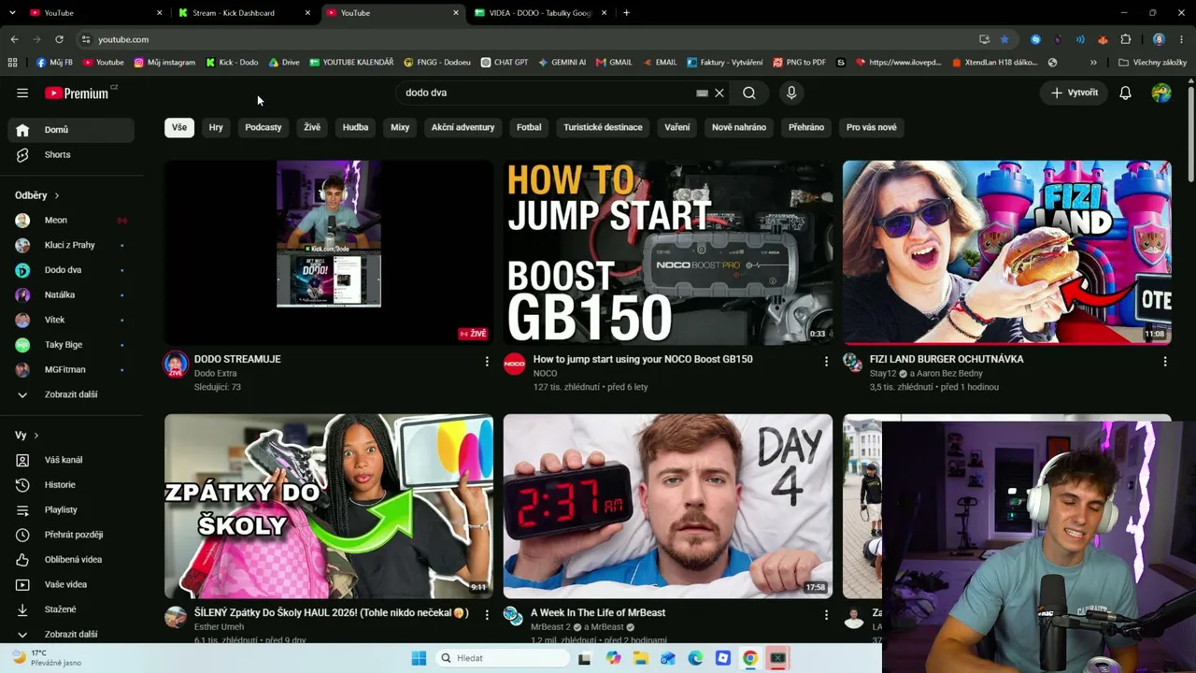Open the account avatar menu
This screenshot has width=1196, height=673.
click(1161, 93)
